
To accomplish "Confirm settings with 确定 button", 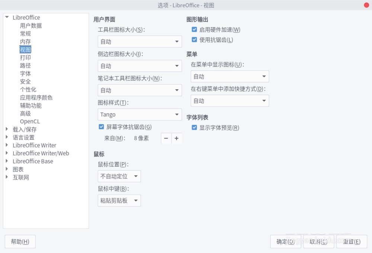I will tap(285, 241).
